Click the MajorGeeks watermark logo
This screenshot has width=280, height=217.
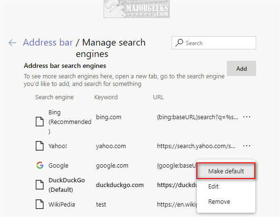pos(136,9)
